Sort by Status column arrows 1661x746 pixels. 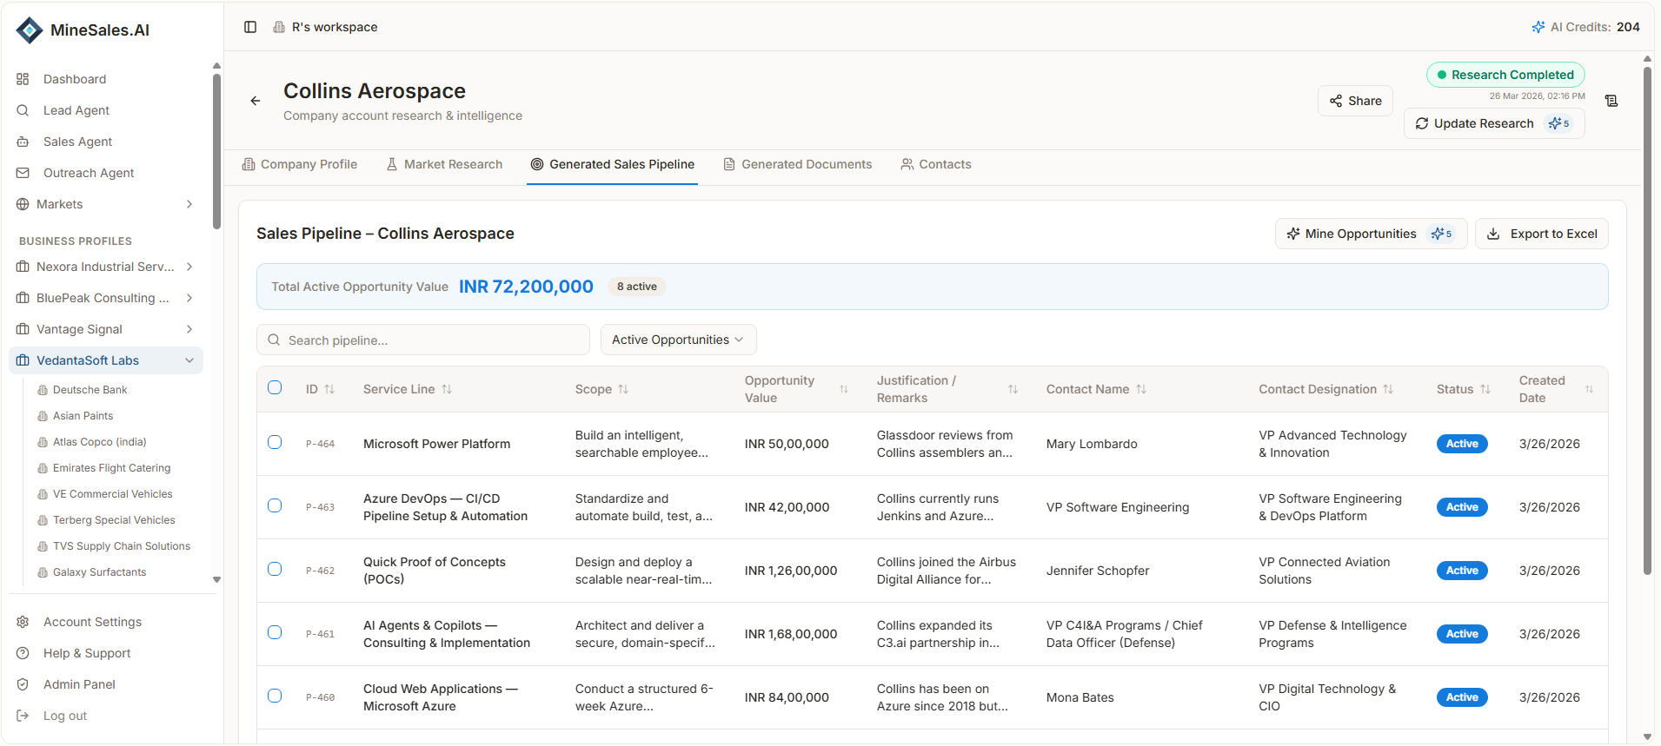[x=1485, y=389]
